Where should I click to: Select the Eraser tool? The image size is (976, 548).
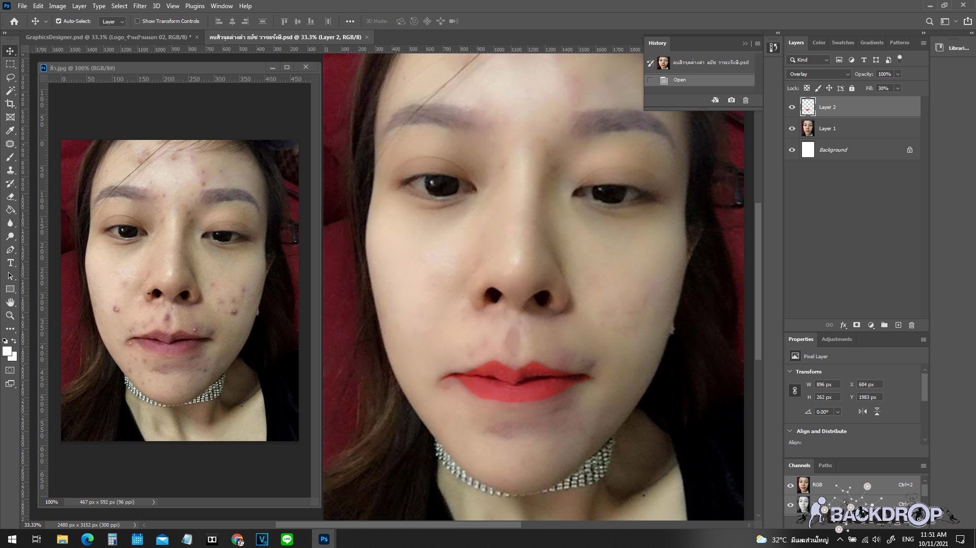10,196
